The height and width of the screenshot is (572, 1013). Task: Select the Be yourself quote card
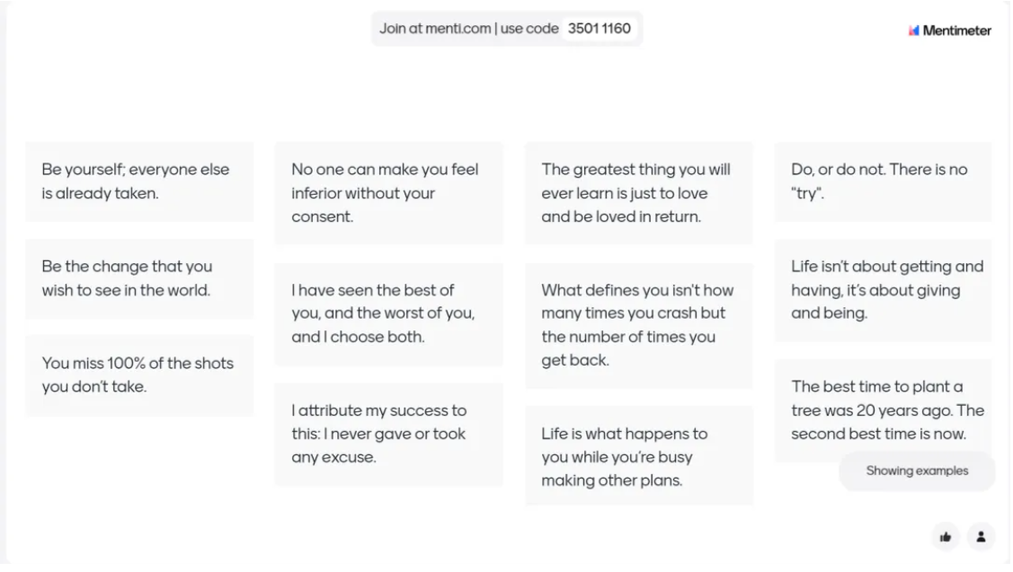(139, 181)
